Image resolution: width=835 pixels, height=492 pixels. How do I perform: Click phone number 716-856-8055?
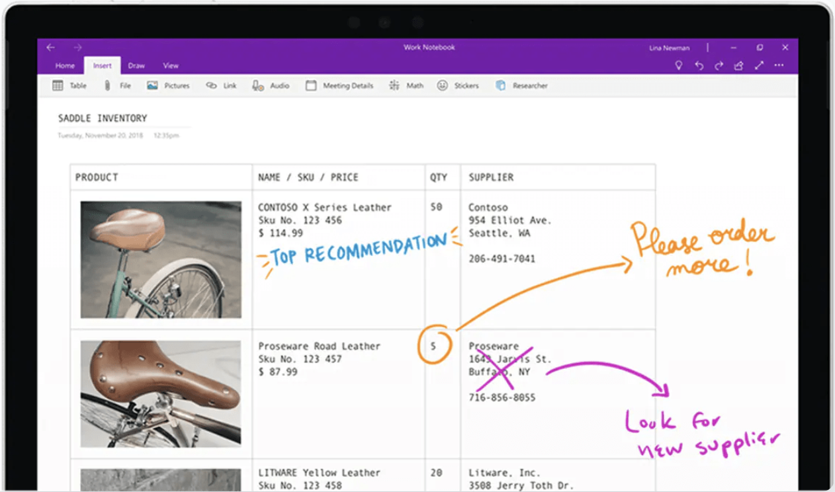click(502, 397)
